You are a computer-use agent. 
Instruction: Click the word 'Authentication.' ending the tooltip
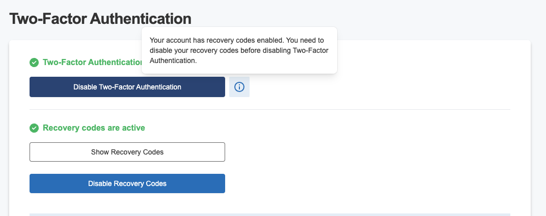[173, 61]
